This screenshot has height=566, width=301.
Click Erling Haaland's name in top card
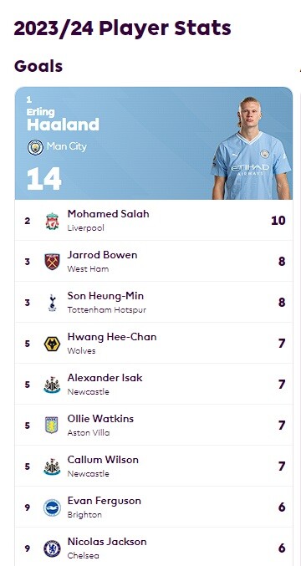63,120
